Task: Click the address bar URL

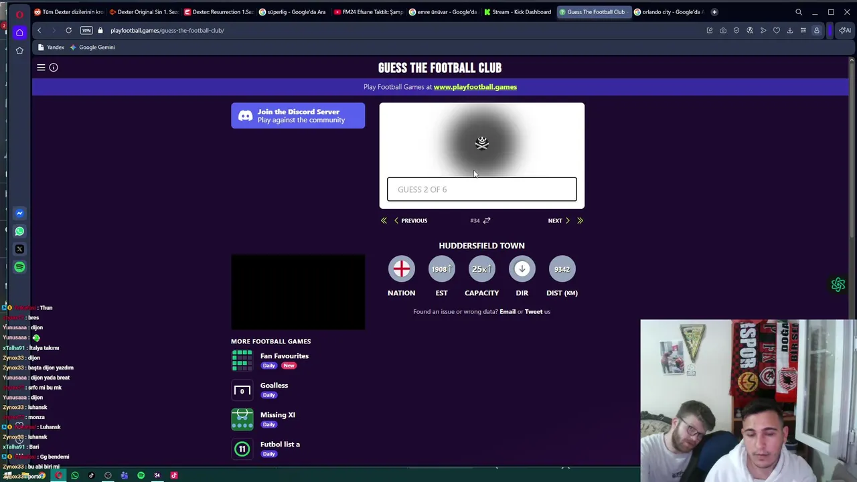Action: [x=167, y=30]
